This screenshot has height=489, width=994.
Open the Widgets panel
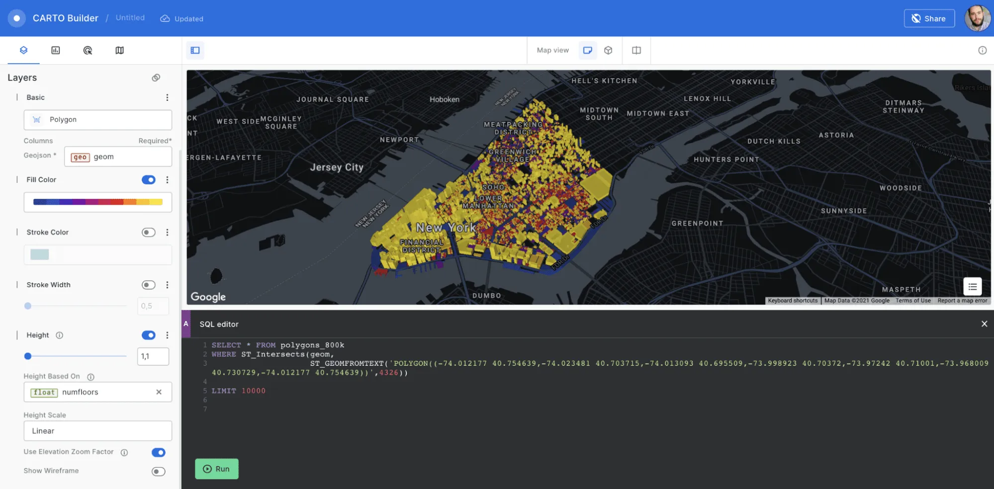tap(55, 50)
